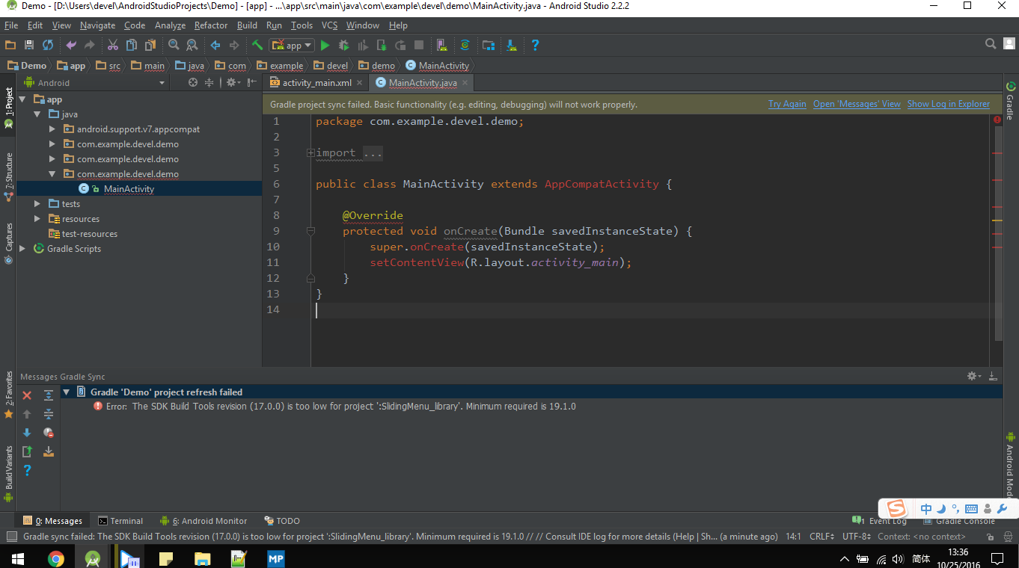
Task: Click the Copy icon in toolbar
Action: (132, 45)
